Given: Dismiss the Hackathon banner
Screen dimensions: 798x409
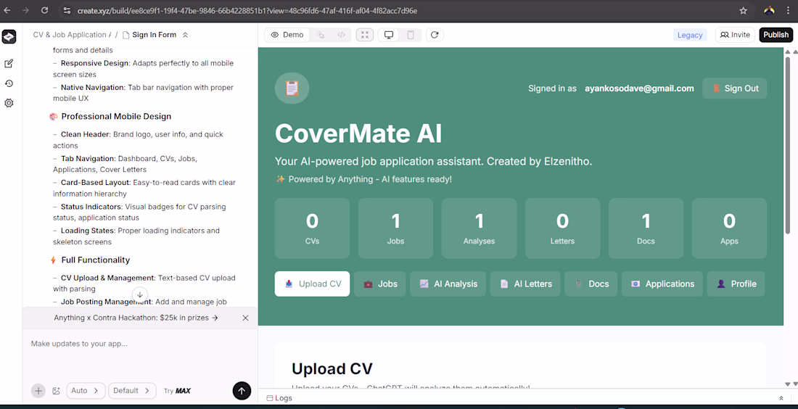Looking at the screenshot, I should (x=245, y=318).
